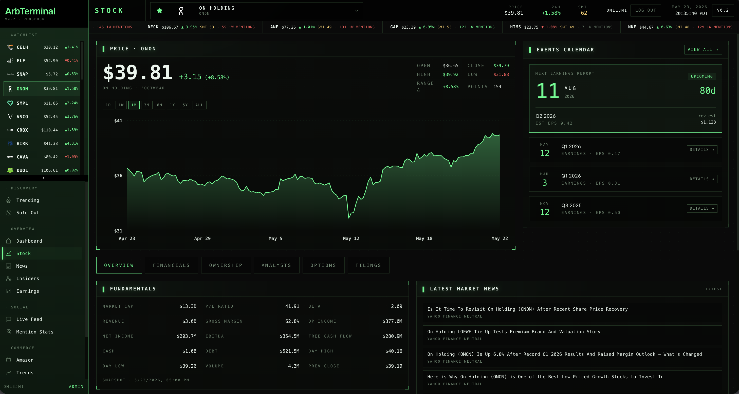This screenshot has height=394, width=739.
Task: Select HIMS in the ticker tape
Action: tap(561, 27)
